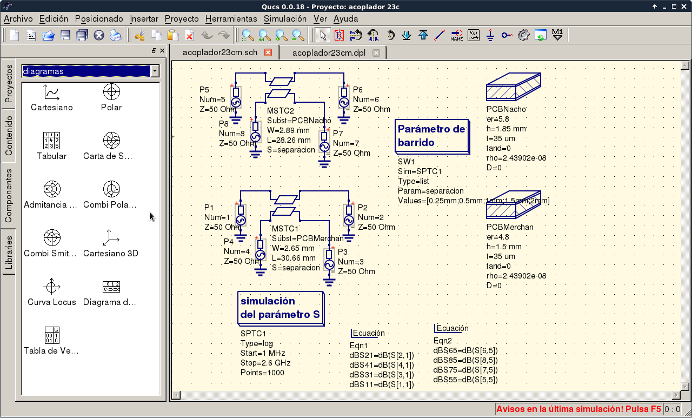Open the Herramientas menu
This screenshot has width=692, height=418.
click(231, 18)
